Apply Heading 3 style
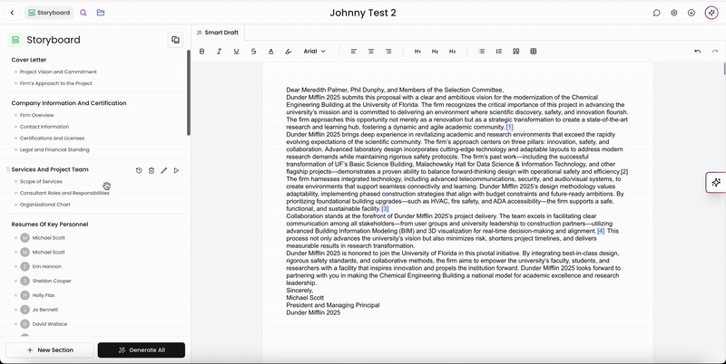The height and width of the screenshot is (364, 726). [x=452, y=52]
